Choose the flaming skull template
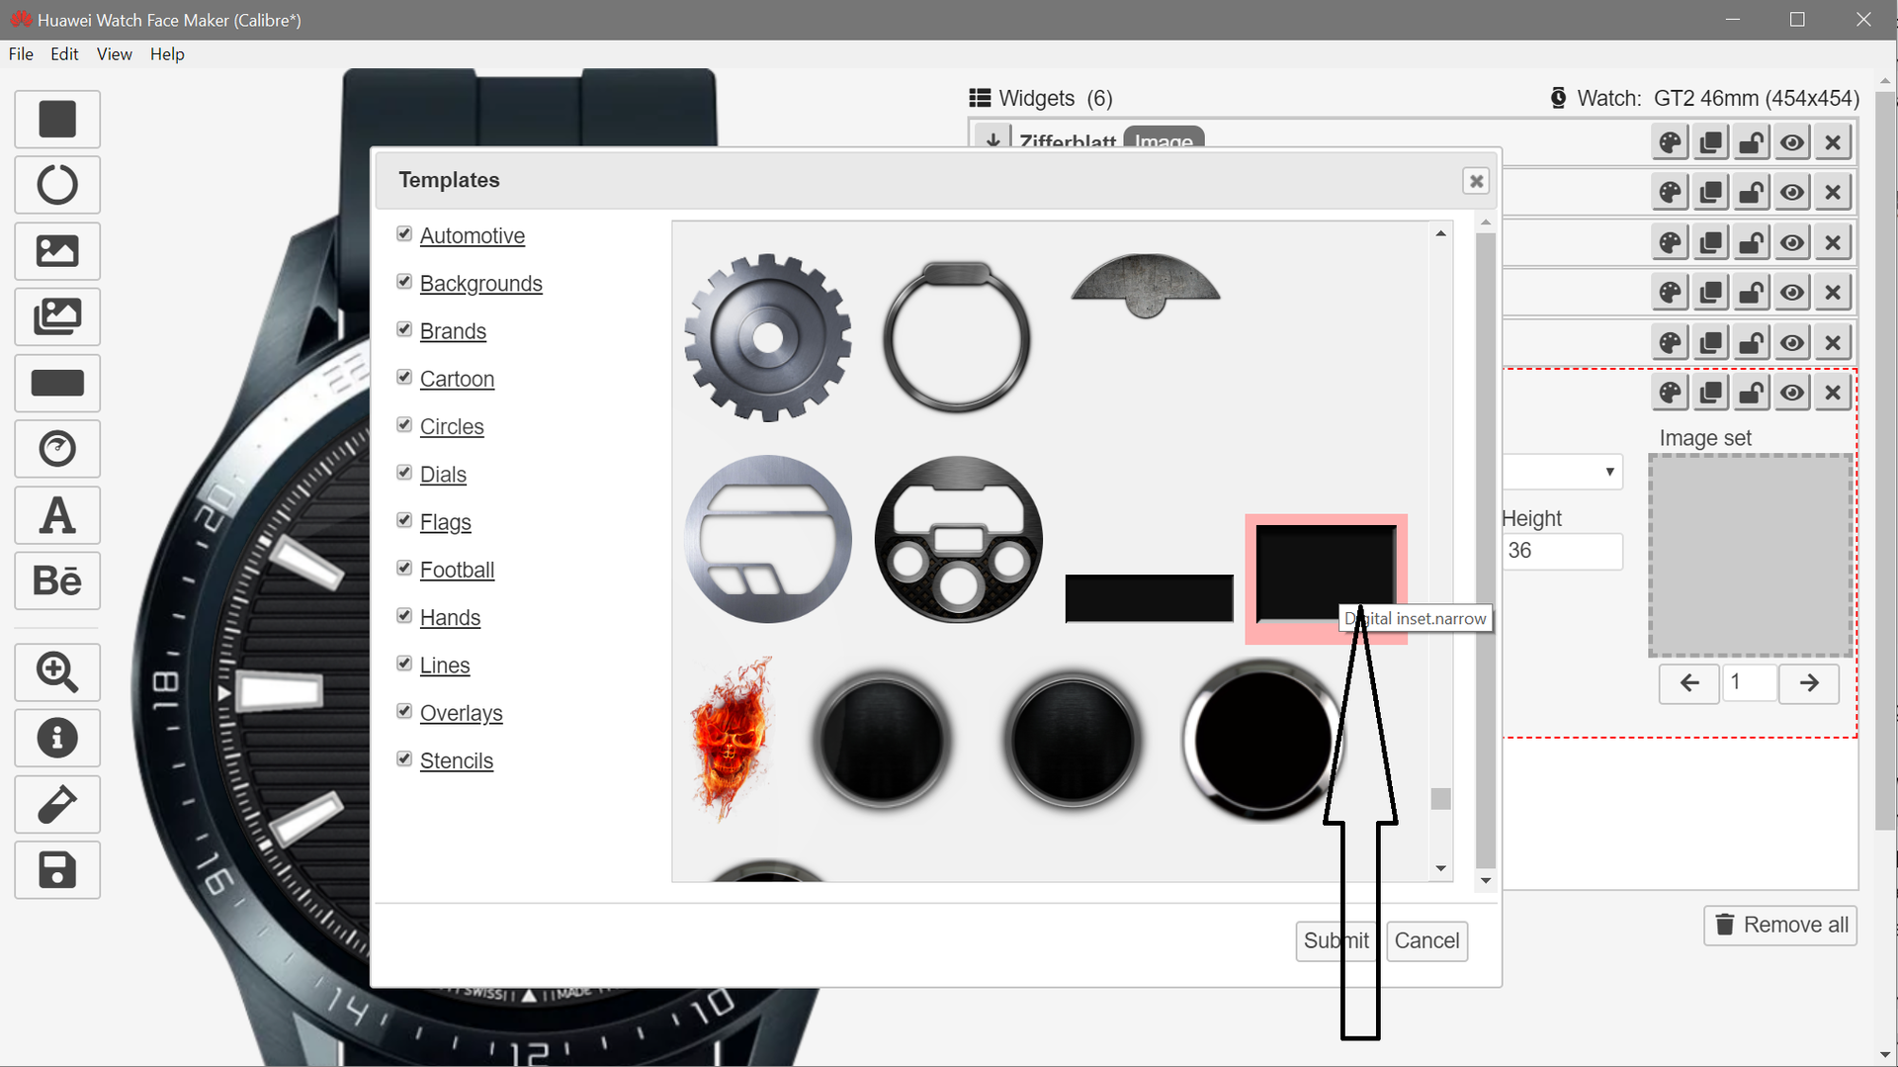The width and height of the screenshot is (1898, 1067). pos(732,739)
